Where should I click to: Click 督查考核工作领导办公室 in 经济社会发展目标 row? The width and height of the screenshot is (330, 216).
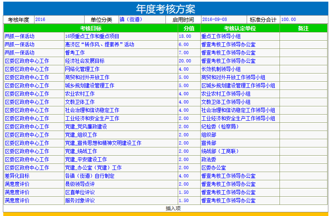240,61
